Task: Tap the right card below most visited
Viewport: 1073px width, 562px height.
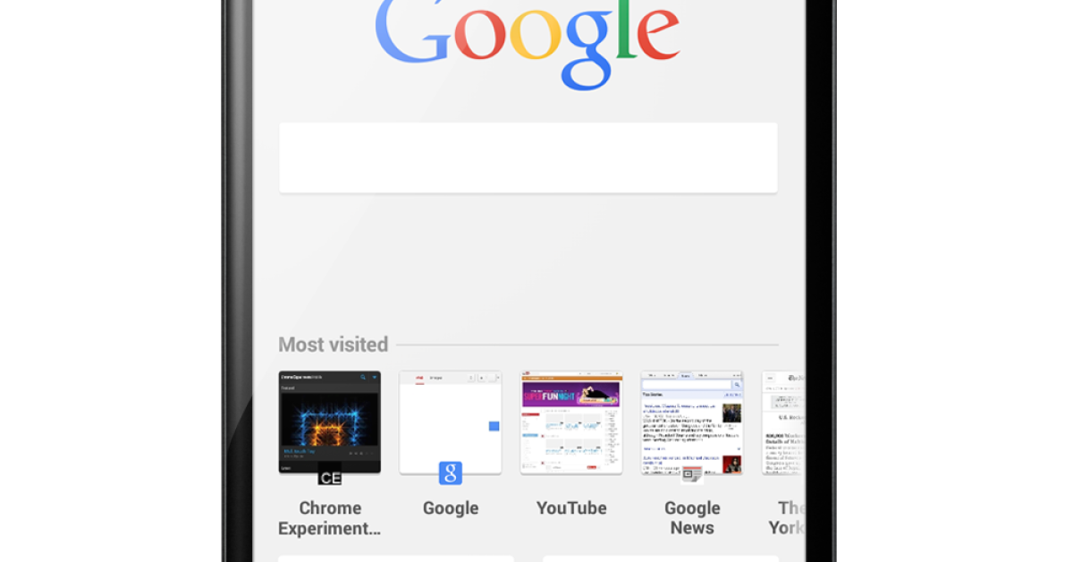Action: click(x=660, y=558)
